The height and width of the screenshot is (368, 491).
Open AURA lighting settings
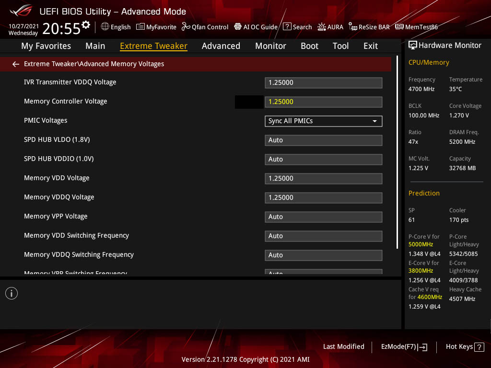330,27
